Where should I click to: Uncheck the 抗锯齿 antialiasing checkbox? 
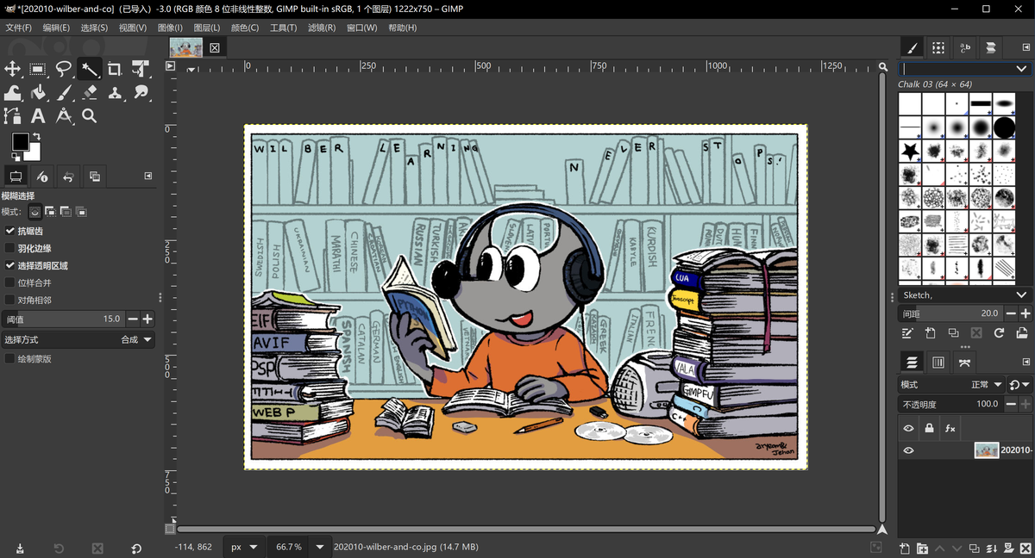[10, 231]
